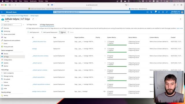Viewport: 185px width, 104px height.
Task: Open File upload in the sidebar
Action: click(7, 79)
